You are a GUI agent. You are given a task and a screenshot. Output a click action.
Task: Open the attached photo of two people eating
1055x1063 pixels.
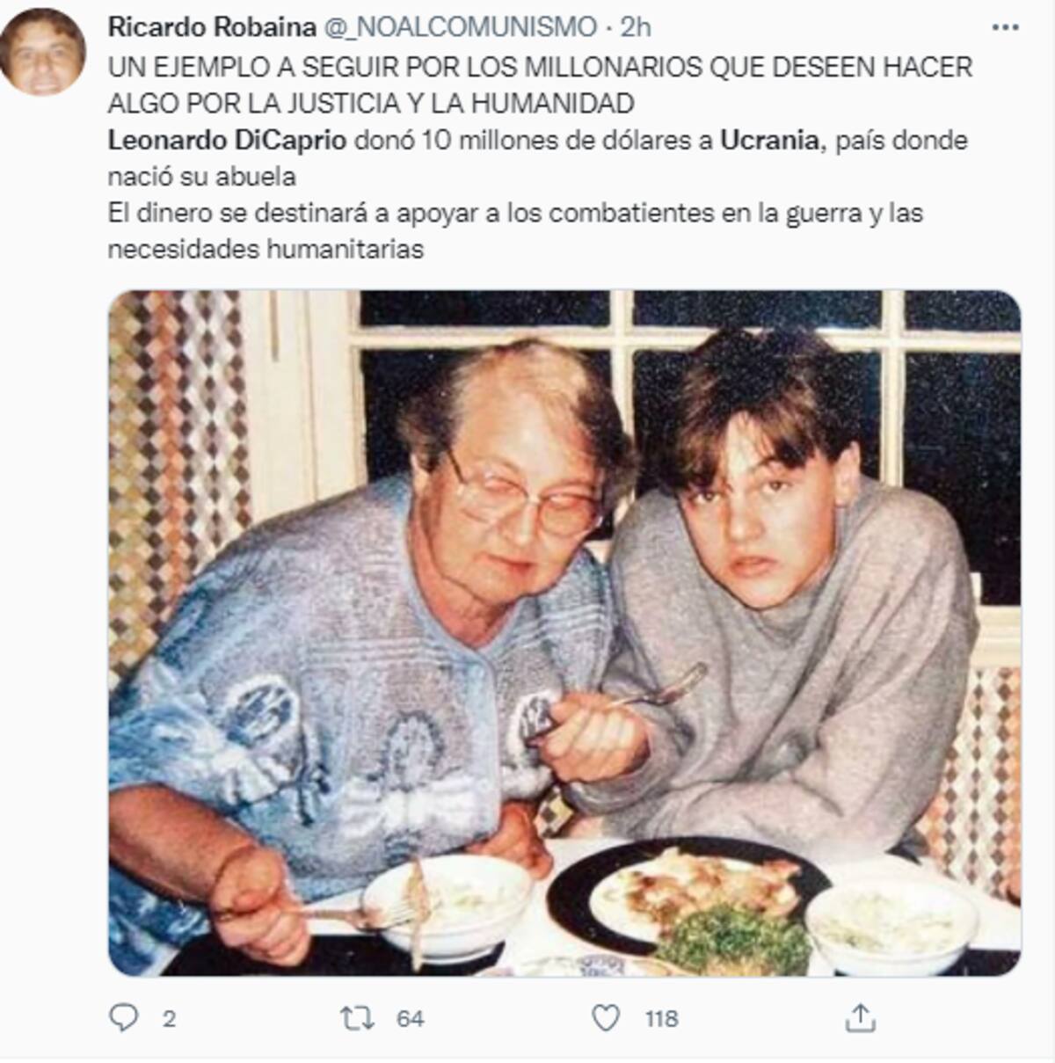pyautogui.click(x=564, y=633)
